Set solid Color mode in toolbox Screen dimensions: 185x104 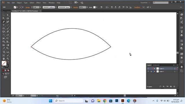click(x=3, y=70)
